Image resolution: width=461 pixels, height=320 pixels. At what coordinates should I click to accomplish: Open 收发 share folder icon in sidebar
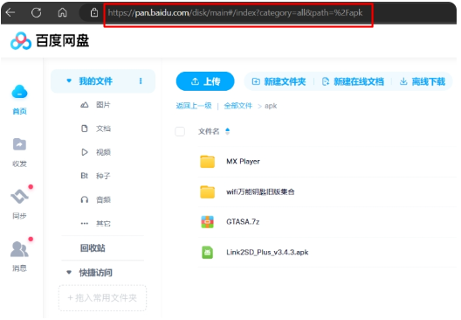pyautogui.click(x=19, y=144)
